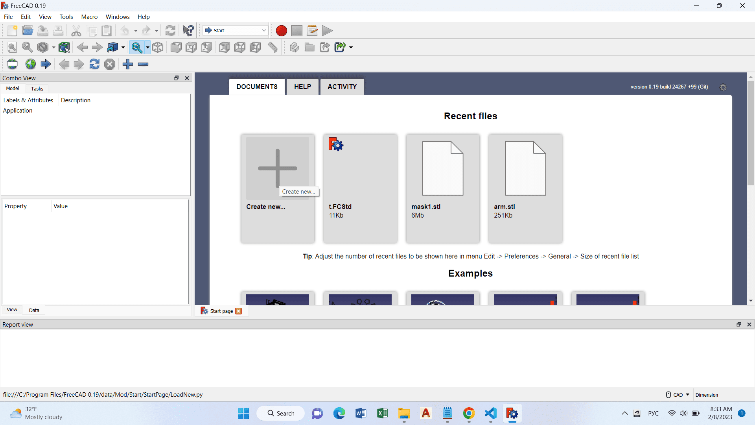755x425 pixels.
Task: Create a new empty document
Action: click(12, 31)
